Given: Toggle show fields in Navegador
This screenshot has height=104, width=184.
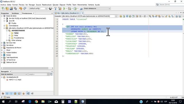Looking at the screenshot, I should coord(7,93).
